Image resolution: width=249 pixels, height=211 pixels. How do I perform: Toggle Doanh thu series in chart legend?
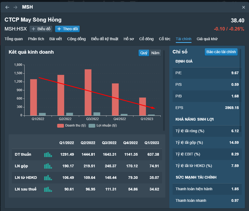pos(72,125)
